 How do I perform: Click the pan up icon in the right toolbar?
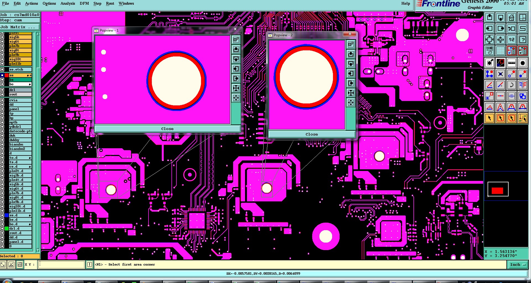click(x=490, y=17)
